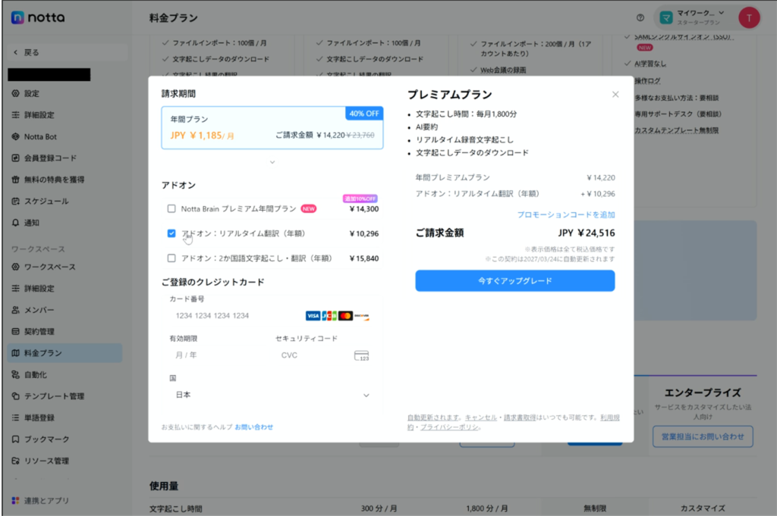Uncheck アドオン：リアルタイム翻訳 checkbox
Image resolution: width=777 pixels, height=516 pixels.
pyautogui.click(x=171, y=233)
